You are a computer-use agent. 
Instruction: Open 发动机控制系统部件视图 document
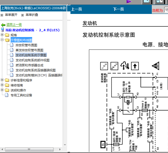tap(32, 60)
